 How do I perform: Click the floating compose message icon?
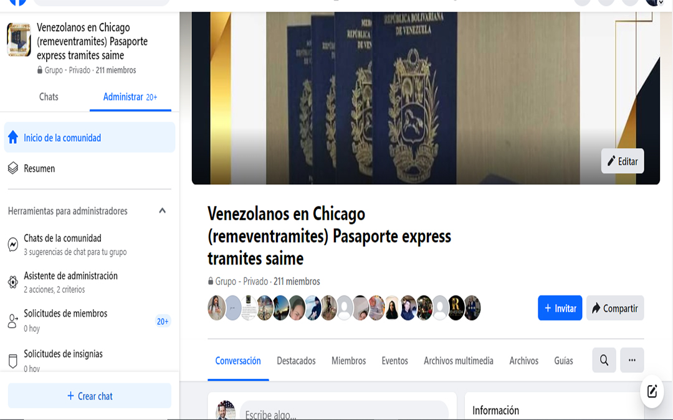[652, 391]
